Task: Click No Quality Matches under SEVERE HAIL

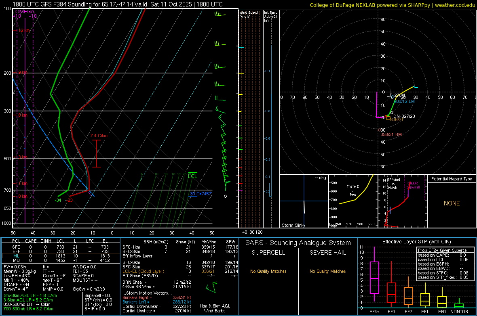Action: (x=328, y=271)
